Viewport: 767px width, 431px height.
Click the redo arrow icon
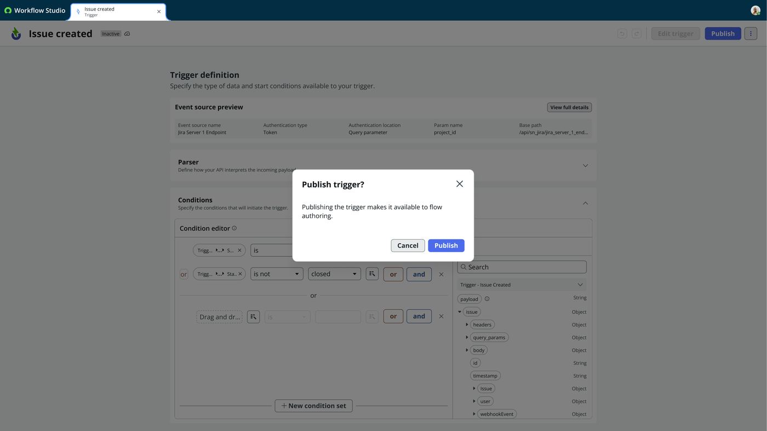click(x=637, y=33)
